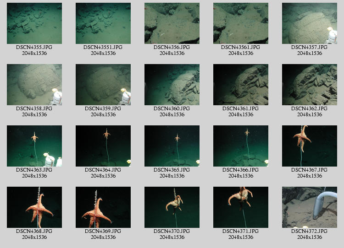This screenshot has height=248, width=344.
Task: Open thumbnail DSCN4355.JPG
Action: (34, 23)
